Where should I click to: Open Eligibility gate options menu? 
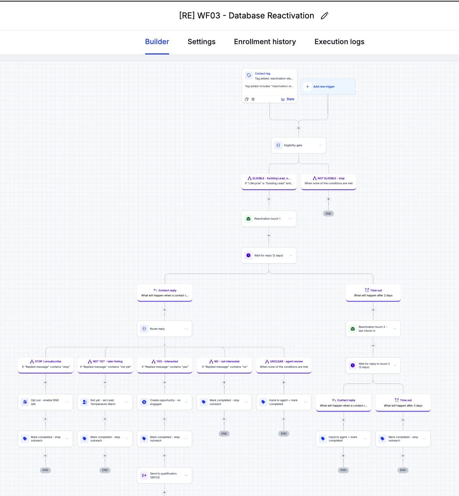(320, 145)
